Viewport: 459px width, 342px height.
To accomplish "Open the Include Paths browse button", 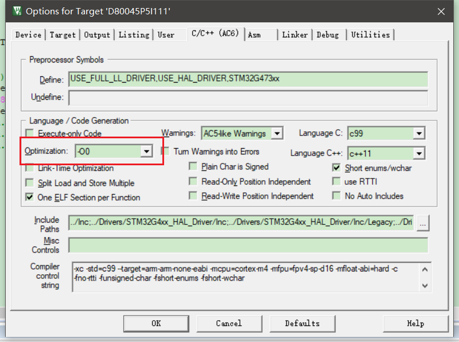I will (x=422, y=223).
